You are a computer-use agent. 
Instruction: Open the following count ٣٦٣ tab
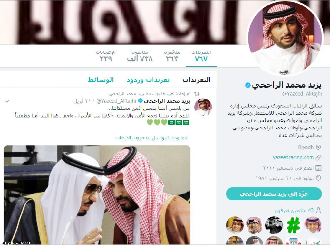pos(172,56)
